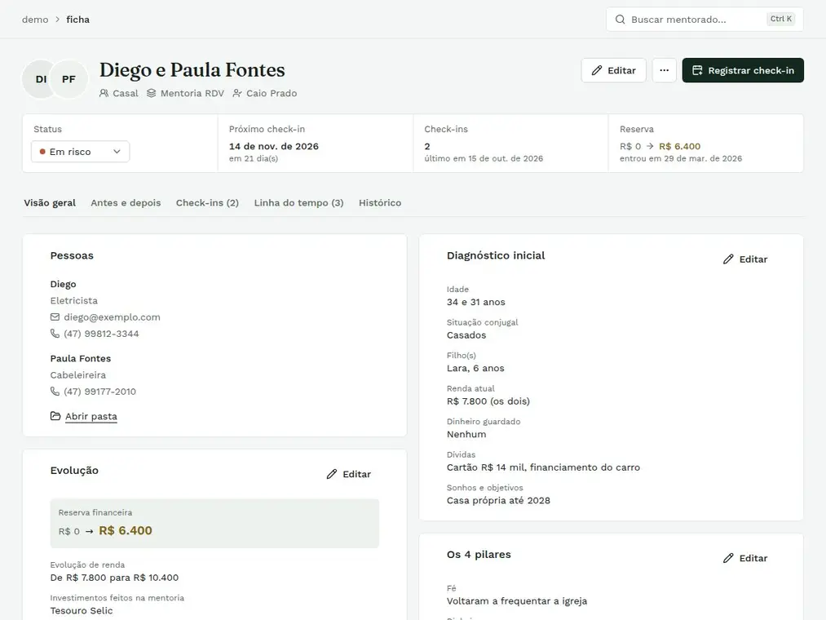Click the breadcrumb chevron separator
This screenshot has width=826, height=620.
[x=57, y=20]
